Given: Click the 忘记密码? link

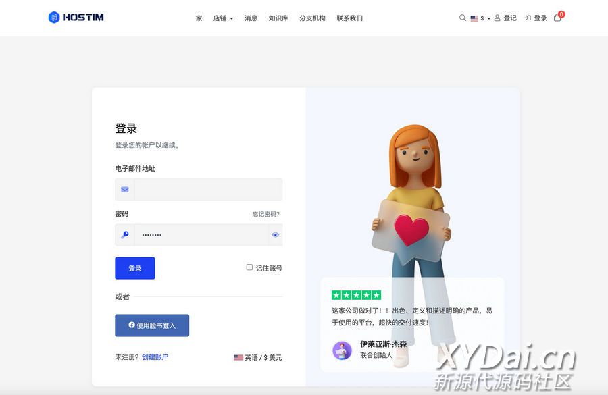Looking at the screenshot, I should (x=265, y=214).
